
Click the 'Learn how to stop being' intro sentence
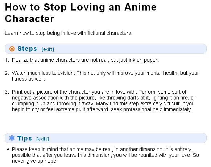[69, 33]
